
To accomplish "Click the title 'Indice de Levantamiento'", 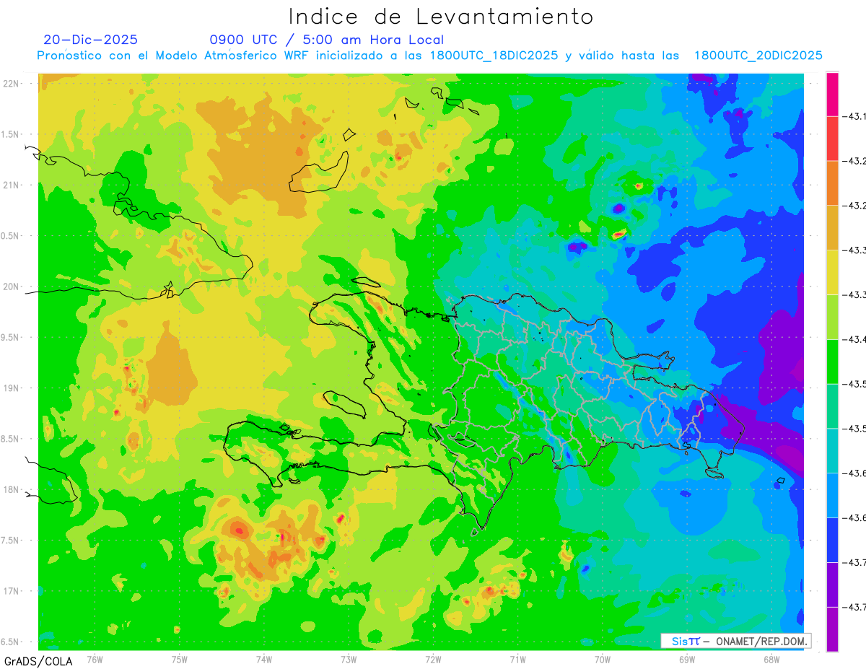I will [441, 16].
